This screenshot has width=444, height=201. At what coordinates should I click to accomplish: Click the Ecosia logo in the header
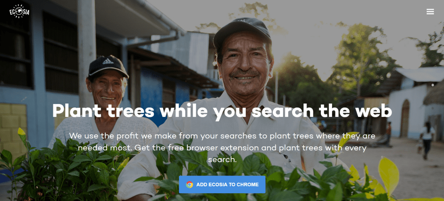click(x=19, y=11)
